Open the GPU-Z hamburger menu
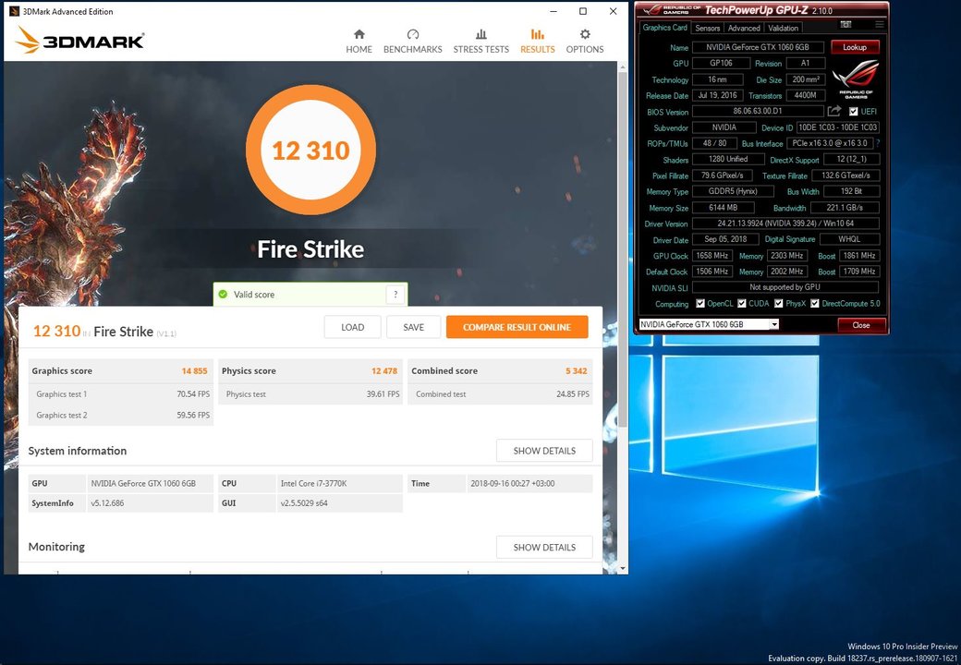This screenshot has width=961, height=665. [x=880, y=24]
